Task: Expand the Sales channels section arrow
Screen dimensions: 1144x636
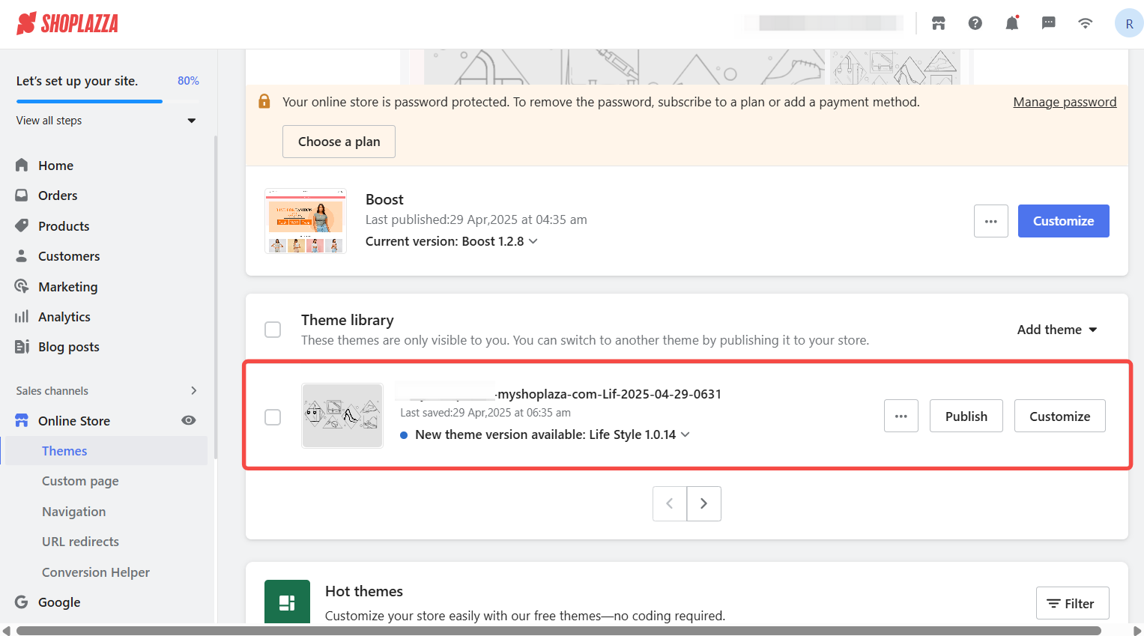Action: [194, 390]
